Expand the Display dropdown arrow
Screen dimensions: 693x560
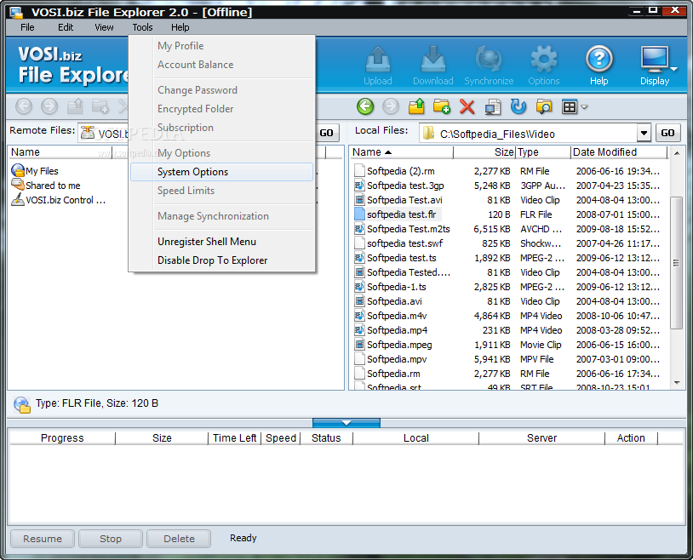(x=673, y=69)
